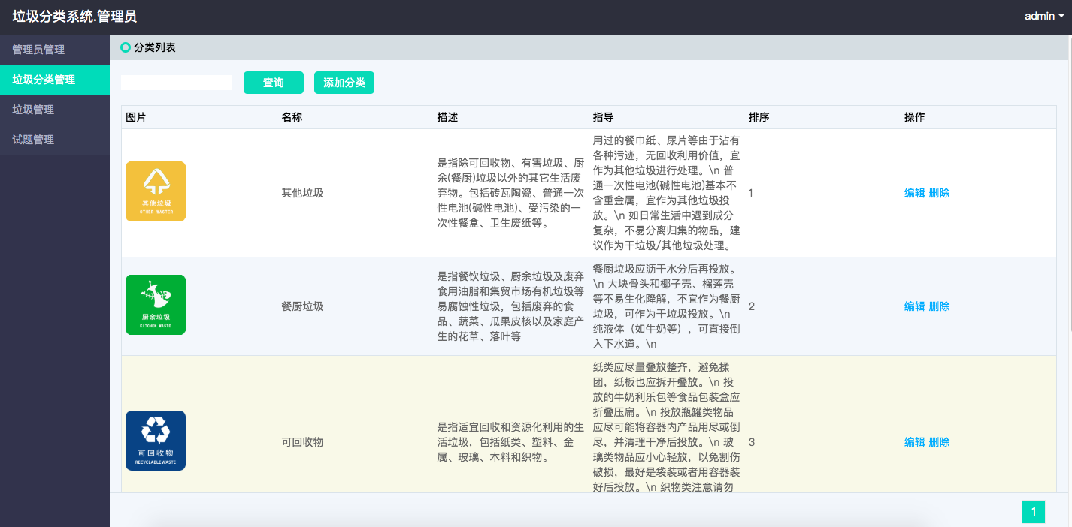Open 管理员管理 in the sidebar
Image resolution: width=1072 pixels, height=527 pixels.
[39, 50]
